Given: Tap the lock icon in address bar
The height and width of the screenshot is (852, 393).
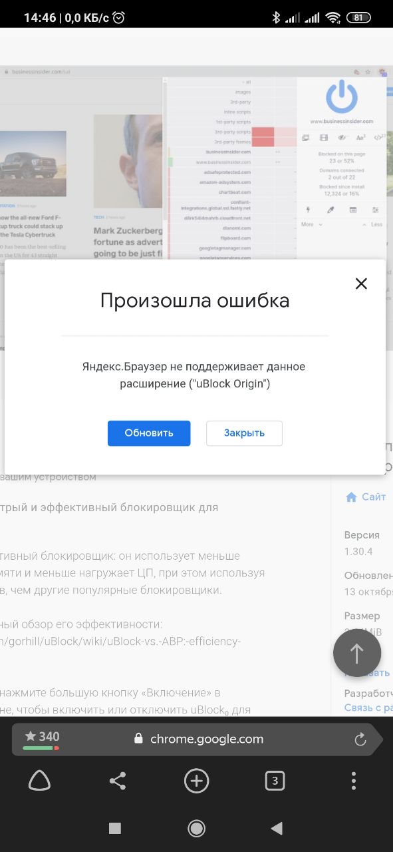Looking at the screenshot, I should click(x=138, y=739).
